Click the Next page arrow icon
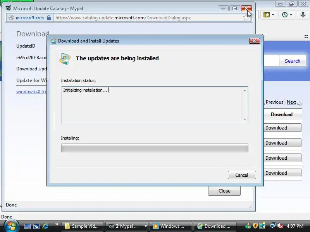 point(300,104)
